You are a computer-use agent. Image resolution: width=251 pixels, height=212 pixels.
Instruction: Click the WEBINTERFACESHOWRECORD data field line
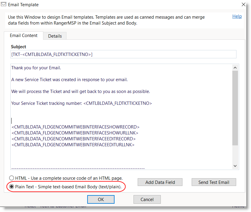click(x=75, y=127)
